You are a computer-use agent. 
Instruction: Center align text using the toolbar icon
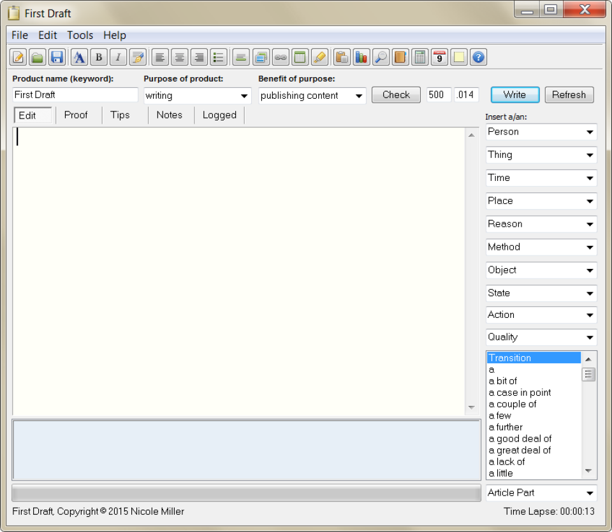(180, 57)
